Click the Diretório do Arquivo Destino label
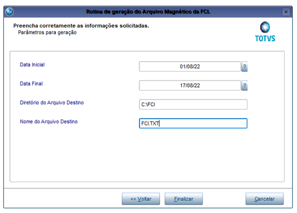The image size is (297, 213). (x=52, y=102)
